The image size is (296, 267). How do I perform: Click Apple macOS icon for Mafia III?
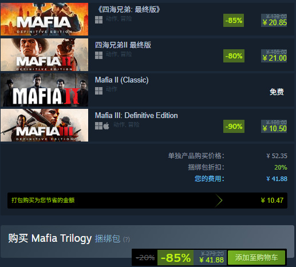point(106,126)
